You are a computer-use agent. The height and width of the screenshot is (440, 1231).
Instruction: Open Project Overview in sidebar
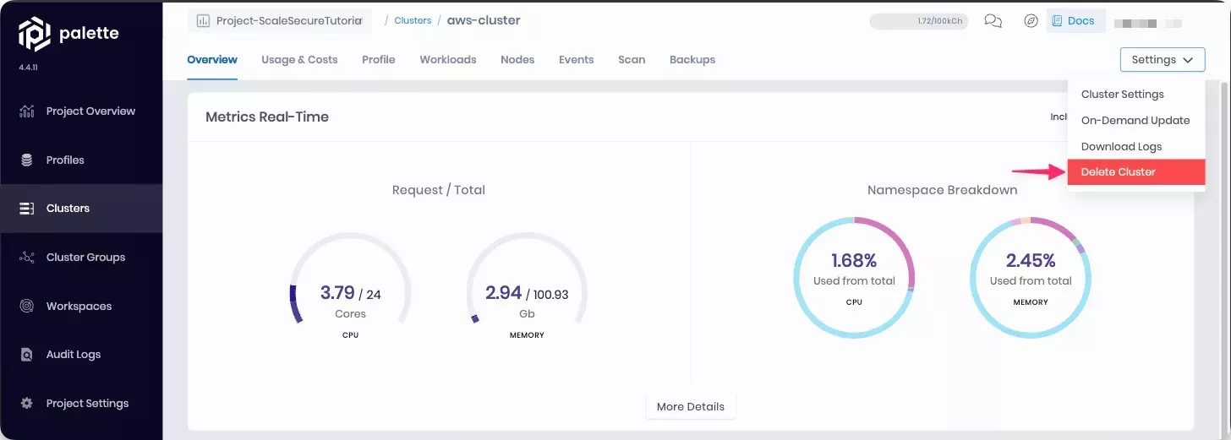pyautogui.click(x=81, y=111)
